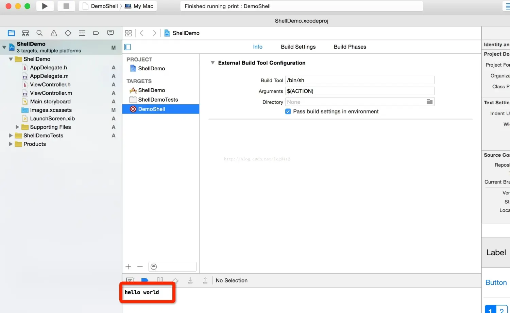Click the macOS window zoom button
The width and height of the screenshot is (510, 313).
(x=28, y=6)
